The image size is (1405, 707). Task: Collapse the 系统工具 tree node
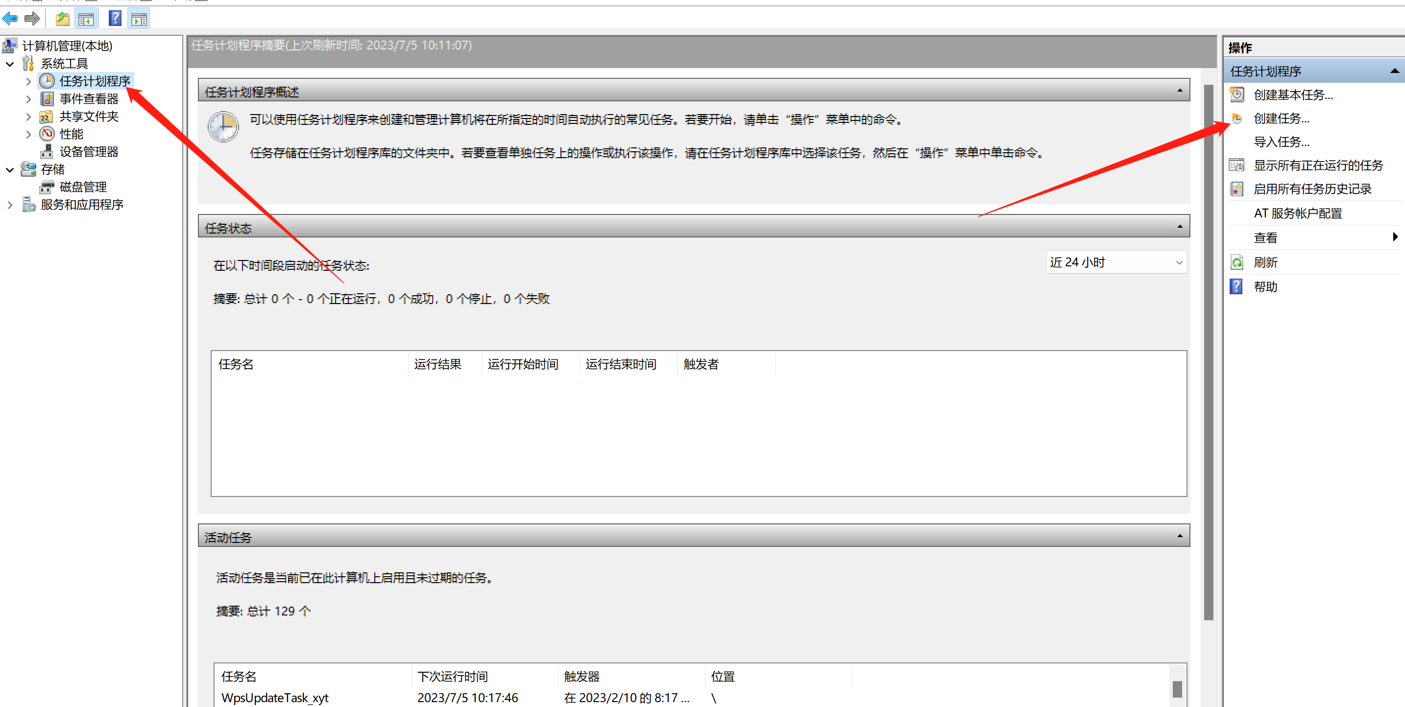[x=10, y=64]
